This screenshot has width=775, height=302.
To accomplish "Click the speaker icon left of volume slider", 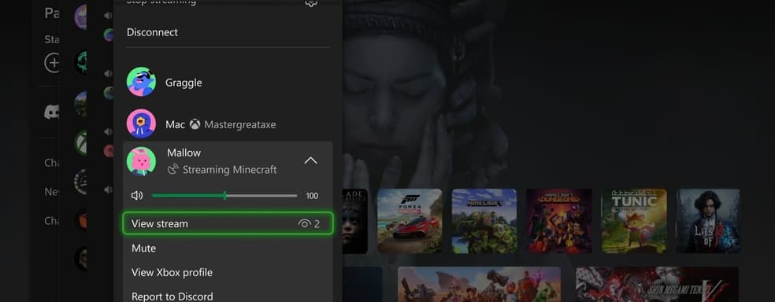I will [x=137, y=196].
